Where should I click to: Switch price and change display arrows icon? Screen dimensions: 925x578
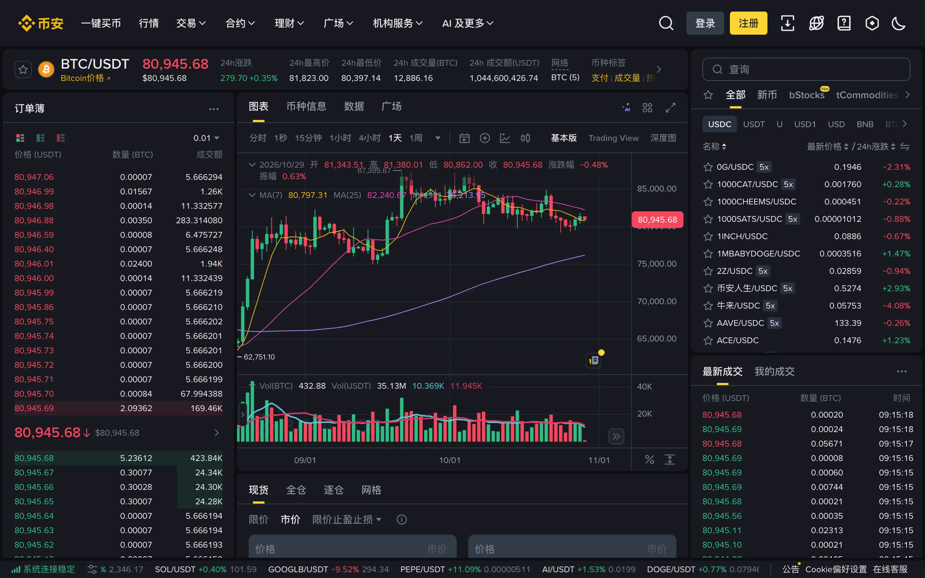[x=904, y=146]
